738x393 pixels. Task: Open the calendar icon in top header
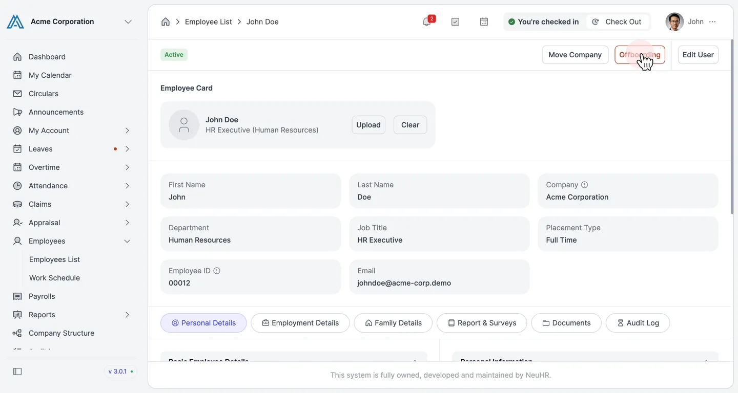coord(484,21)
